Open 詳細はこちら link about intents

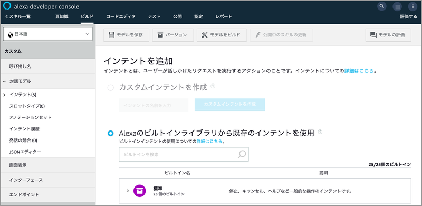tap(359, 71)
